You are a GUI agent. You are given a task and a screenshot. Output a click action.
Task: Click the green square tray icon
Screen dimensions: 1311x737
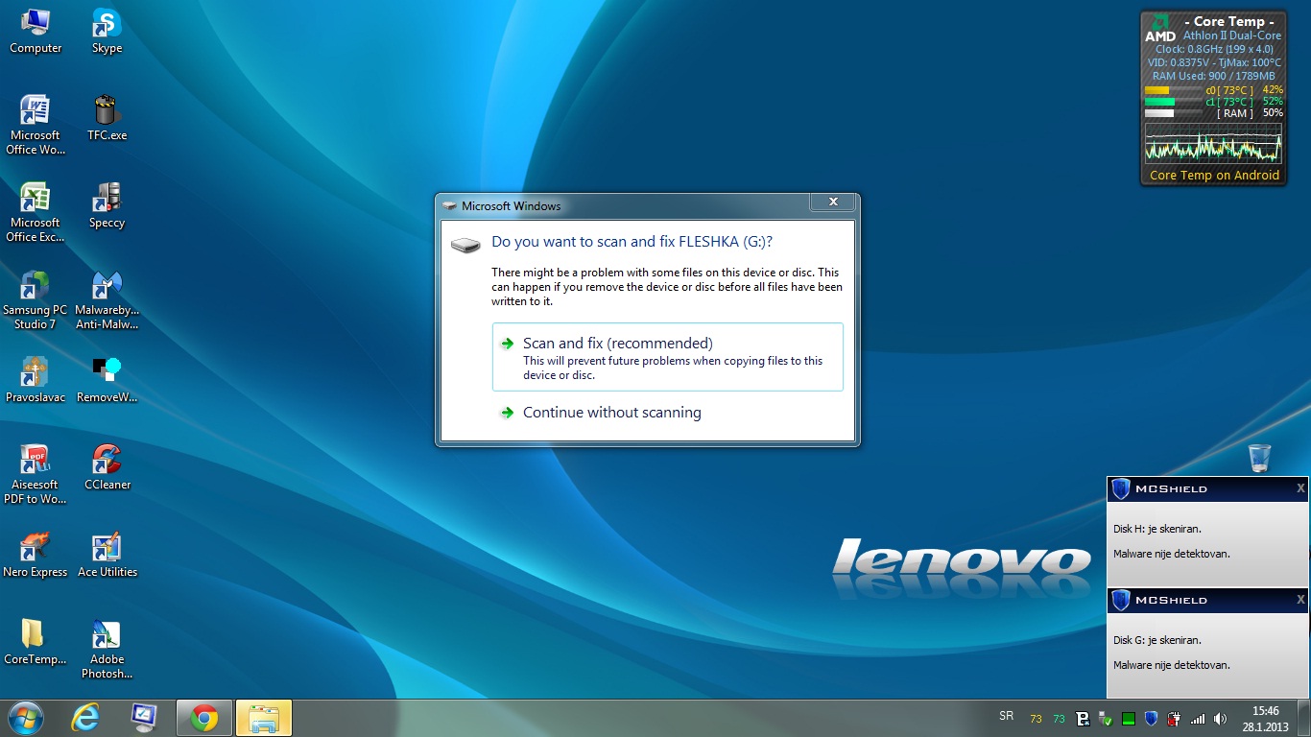1129,718
